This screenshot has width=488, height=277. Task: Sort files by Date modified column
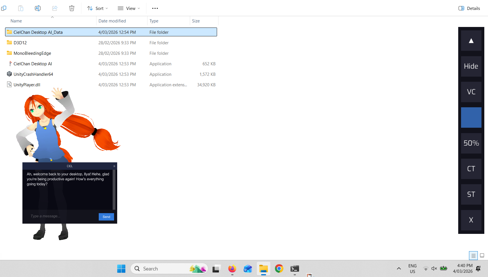tap(112, 21)
